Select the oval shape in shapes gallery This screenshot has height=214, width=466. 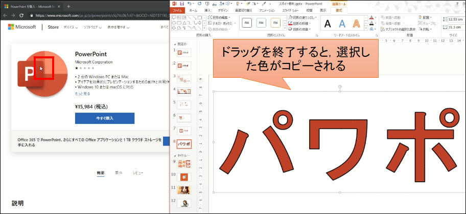click(x=174, y=23)
